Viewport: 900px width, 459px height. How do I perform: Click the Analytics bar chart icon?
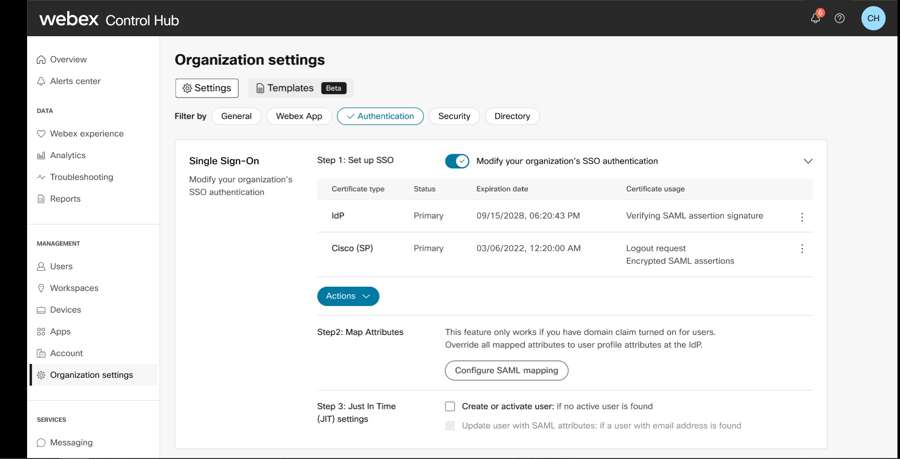pos(41,155)
